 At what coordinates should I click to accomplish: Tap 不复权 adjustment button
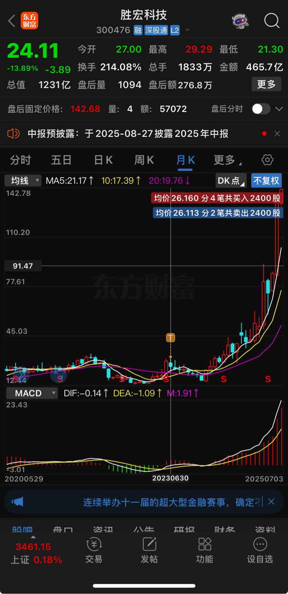point(266,181)
